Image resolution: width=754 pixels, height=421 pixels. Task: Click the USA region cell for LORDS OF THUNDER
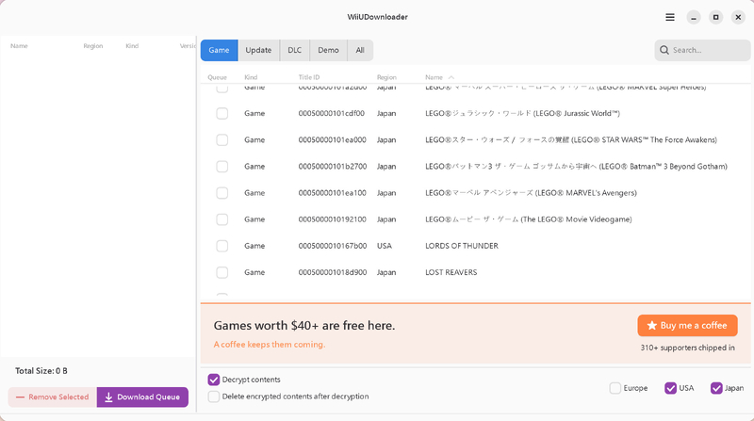pos(385,246)
